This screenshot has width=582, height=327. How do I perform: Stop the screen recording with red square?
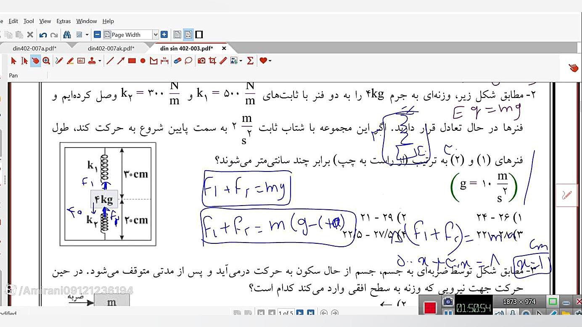coord(430,308)
